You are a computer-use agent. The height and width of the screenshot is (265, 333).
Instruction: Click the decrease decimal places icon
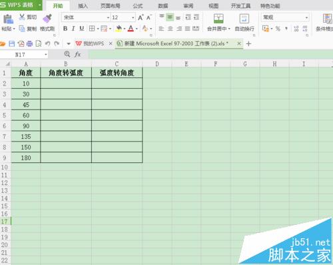305,29
